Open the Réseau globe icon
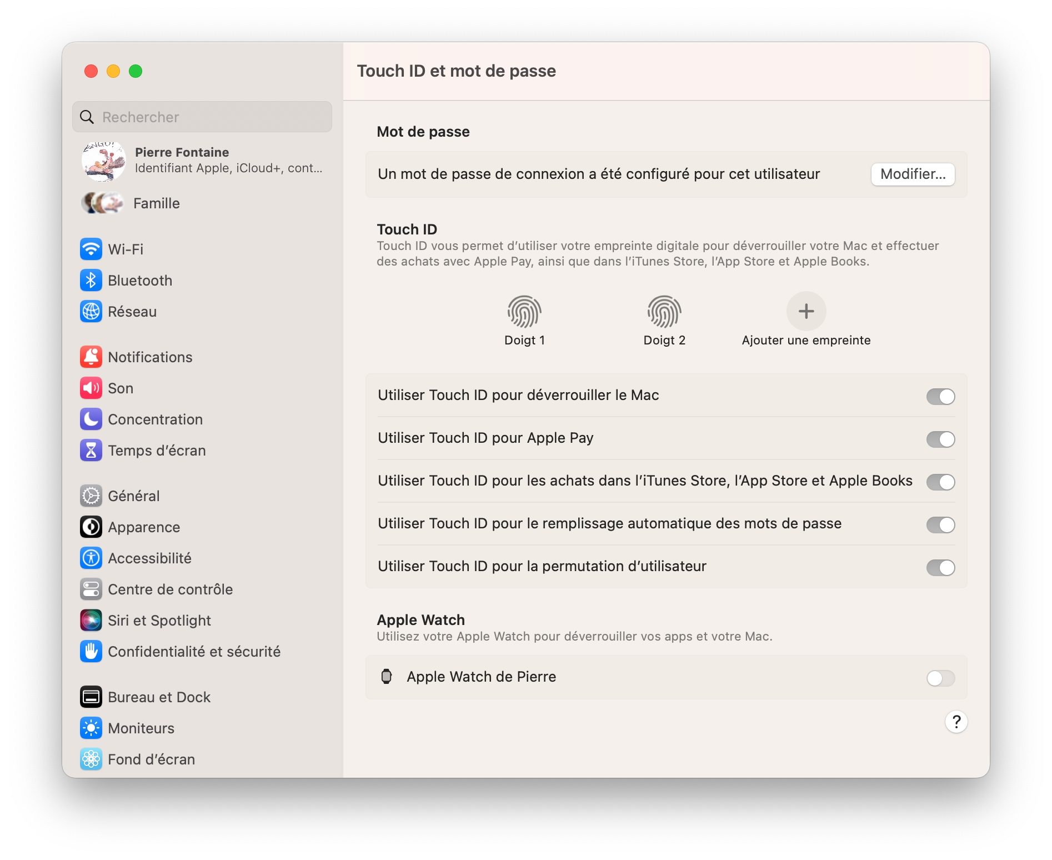Viewport: 1052px width, 860px height. [x=91, y=311]
